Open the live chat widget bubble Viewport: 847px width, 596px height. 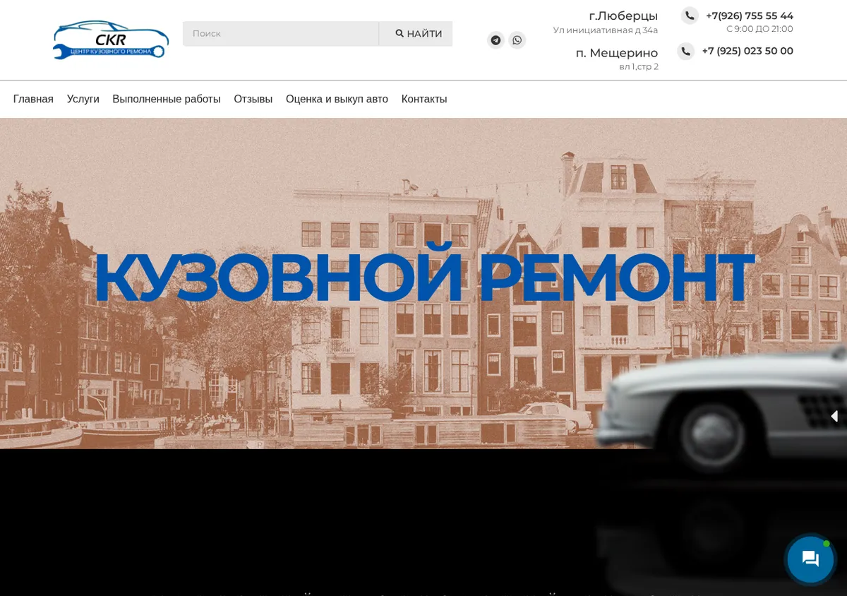pos(810,559)
